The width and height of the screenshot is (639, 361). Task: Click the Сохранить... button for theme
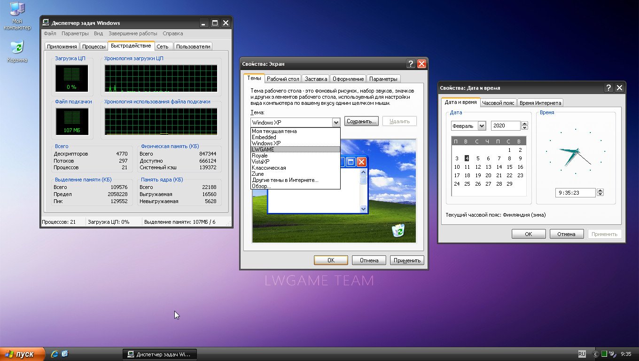[x=361, y=121]
